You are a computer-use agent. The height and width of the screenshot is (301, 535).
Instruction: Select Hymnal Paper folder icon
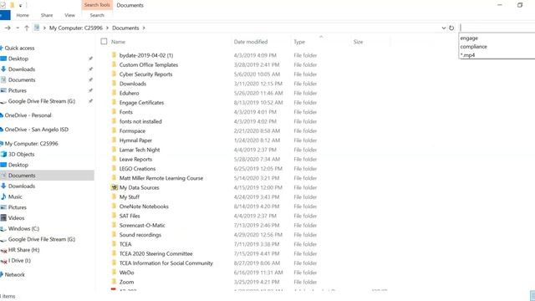[x=114, y=140]
